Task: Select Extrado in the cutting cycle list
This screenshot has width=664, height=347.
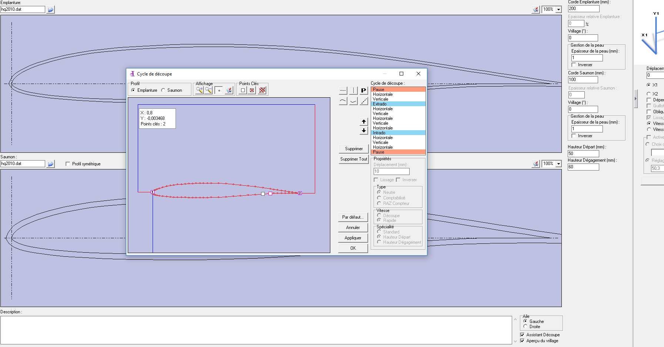Action: tap(398, 104)
